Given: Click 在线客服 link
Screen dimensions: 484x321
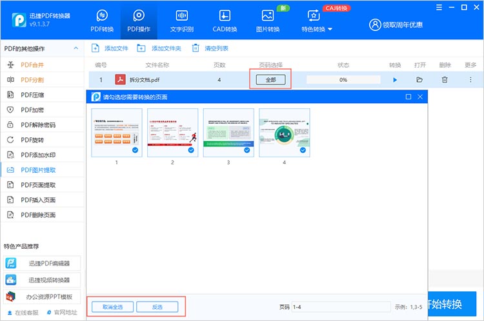Looking at the screenshot, I should [23, 313].
